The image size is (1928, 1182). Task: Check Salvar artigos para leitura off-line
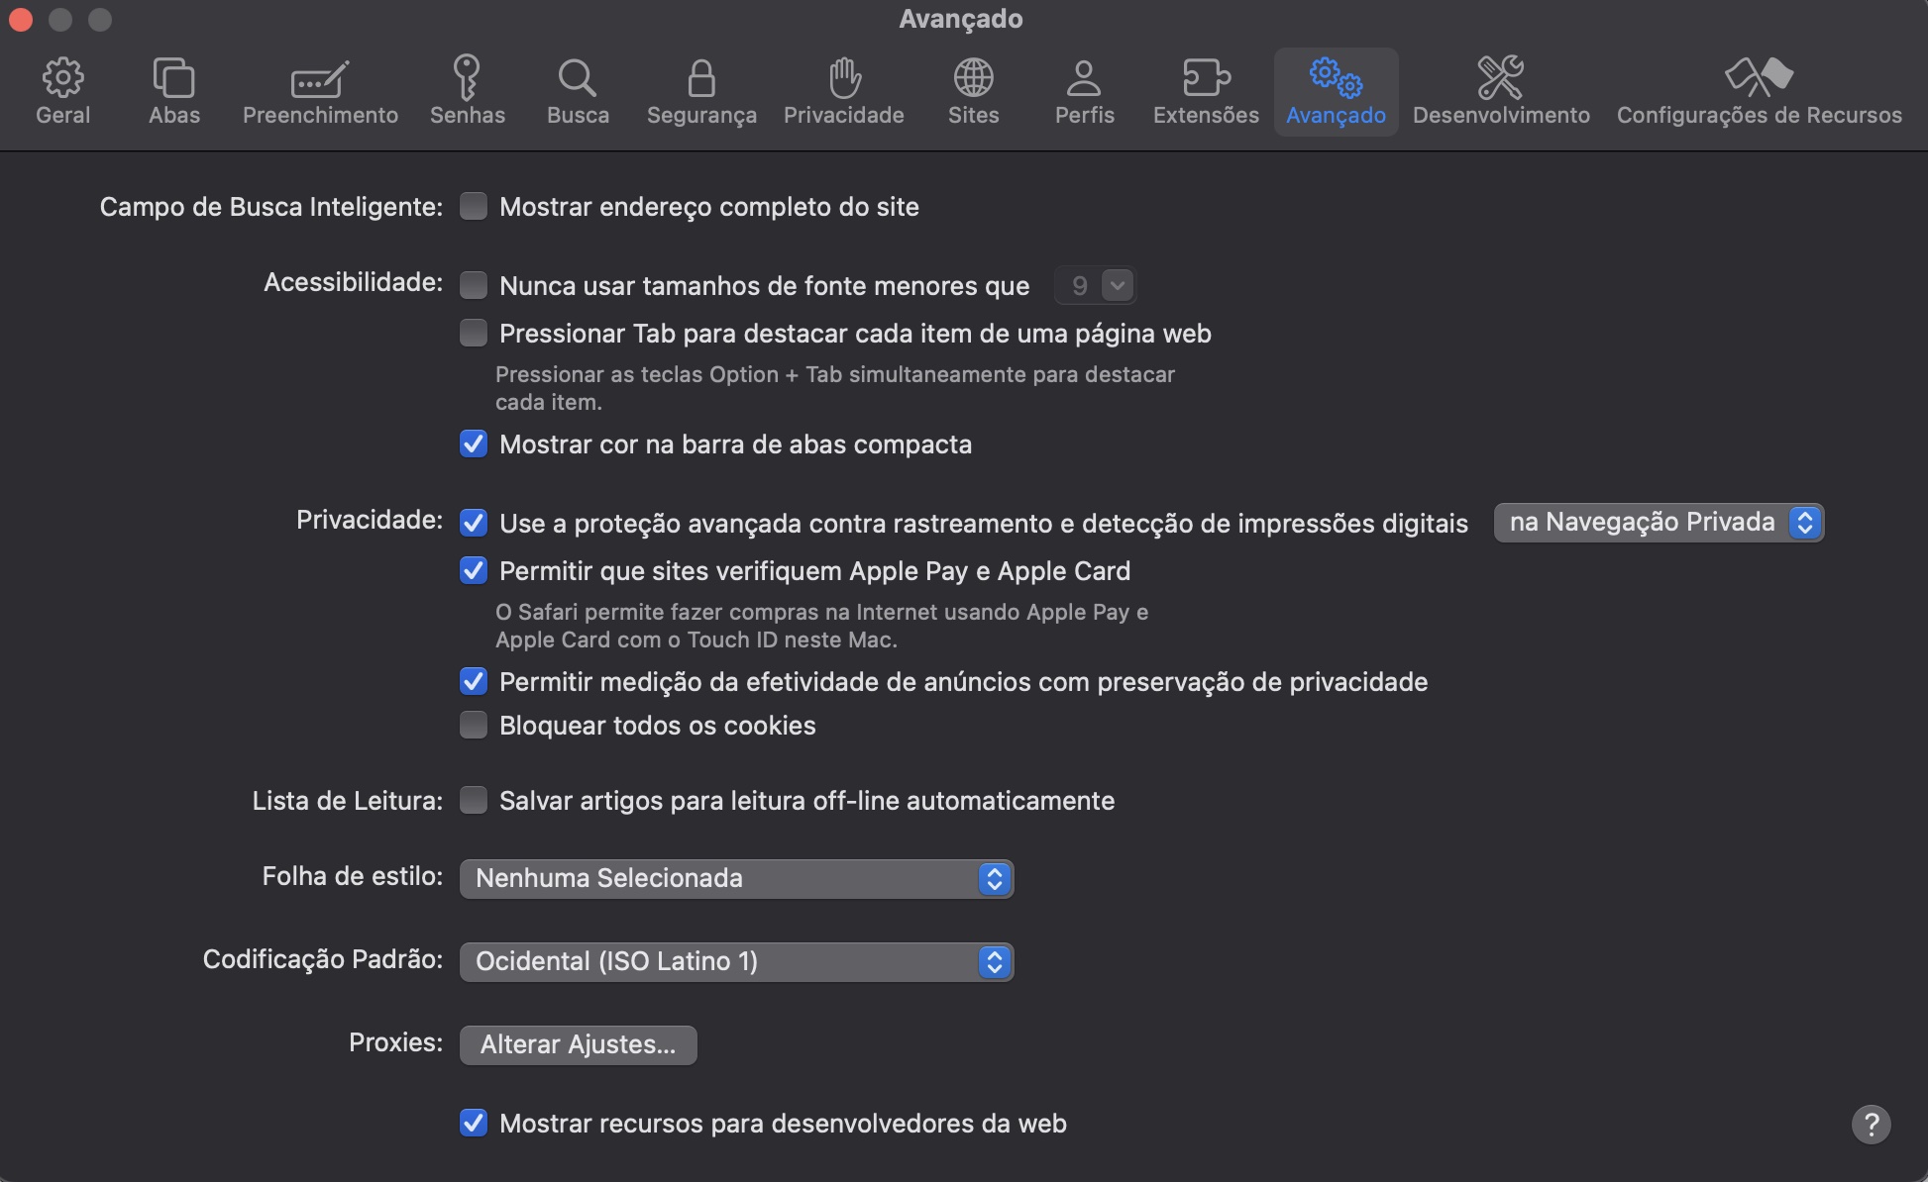click(x=475, y=800)
